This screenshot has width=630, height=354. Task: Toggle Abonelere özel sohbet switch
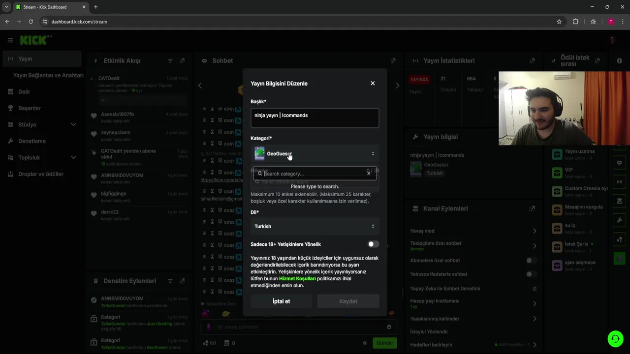point(530,261)
